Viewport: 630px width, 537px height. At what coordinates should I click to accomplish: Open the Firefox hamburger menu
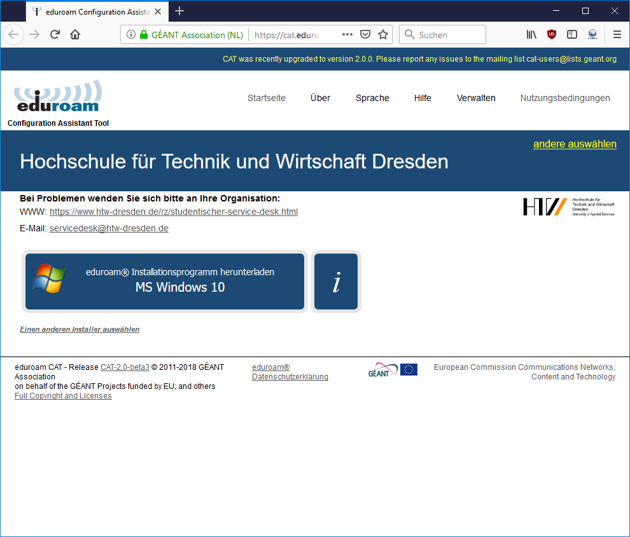click(617, 34)
